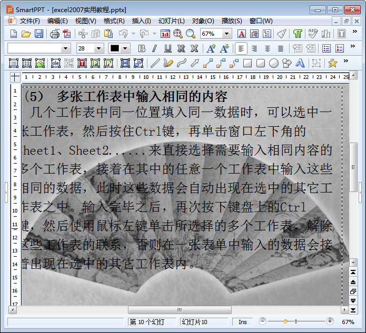This screenshot has width=366, height=333.
Task: Open the 插入(I) menu
Action: coord(142,21)
